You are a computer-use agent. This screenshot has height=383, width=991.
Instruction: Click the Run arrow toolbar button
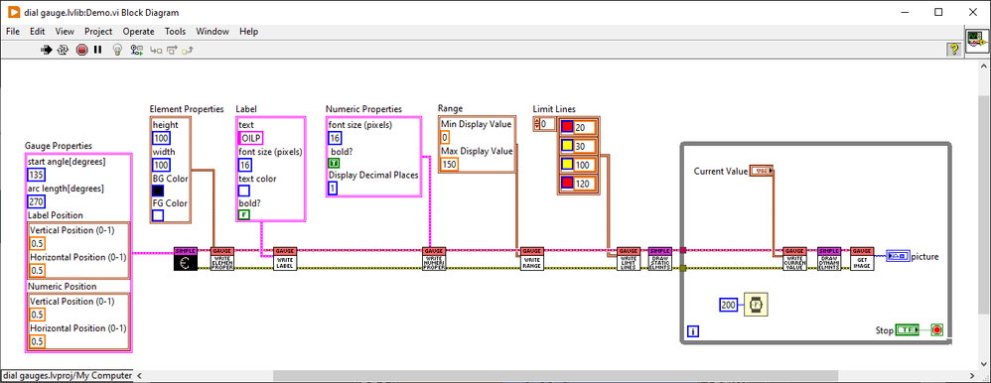pyautogui.click(x=46, y=50)
